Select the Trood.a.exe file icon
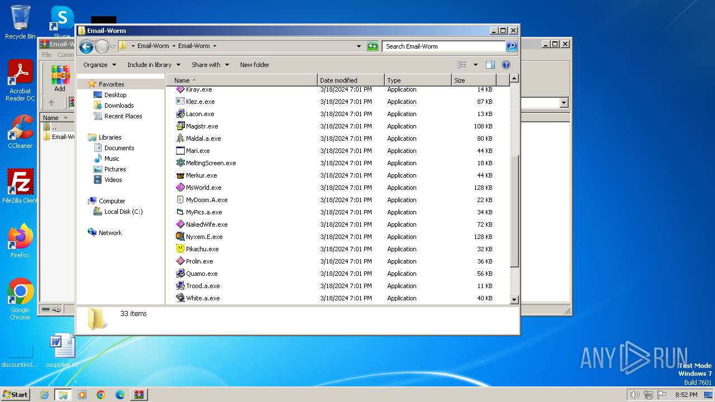 coord(180,286)
